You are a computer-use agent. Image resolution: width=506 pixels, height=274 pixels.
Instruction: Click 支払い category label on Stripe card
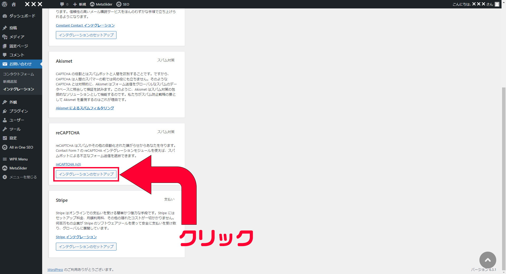[169, 199]
